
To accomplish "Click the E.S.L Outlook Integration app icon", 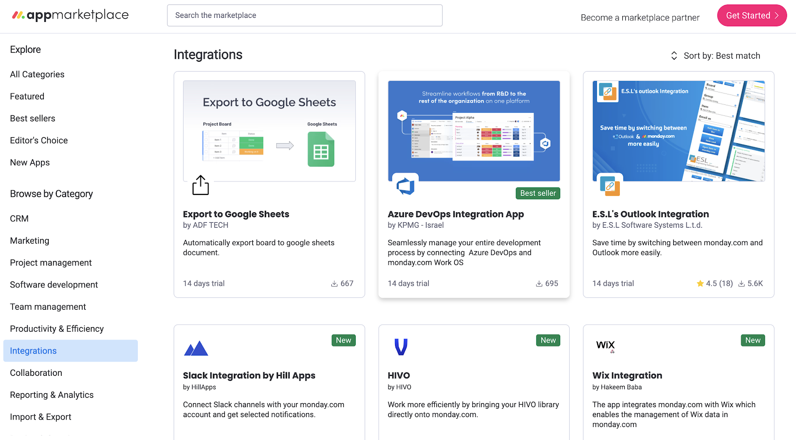I will pos(609,185).
